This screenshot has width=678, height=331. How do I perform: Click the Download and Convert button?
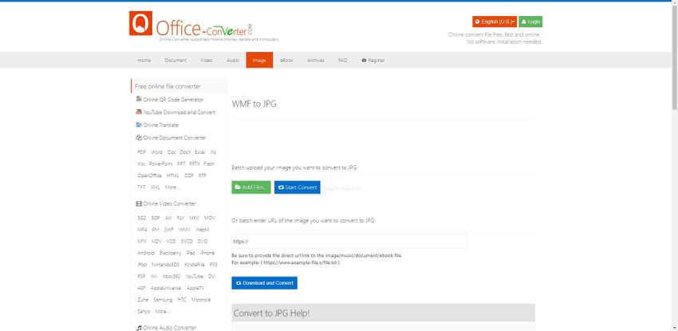coord(264,283)
